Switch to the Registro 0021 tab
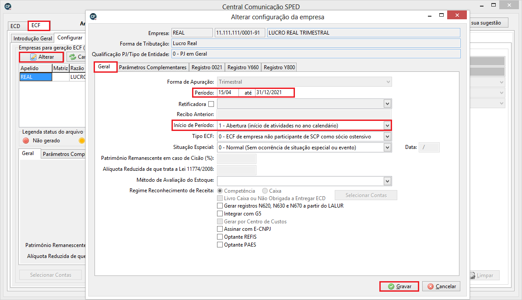Screen dimensions: 522x300 pos(207,67)
